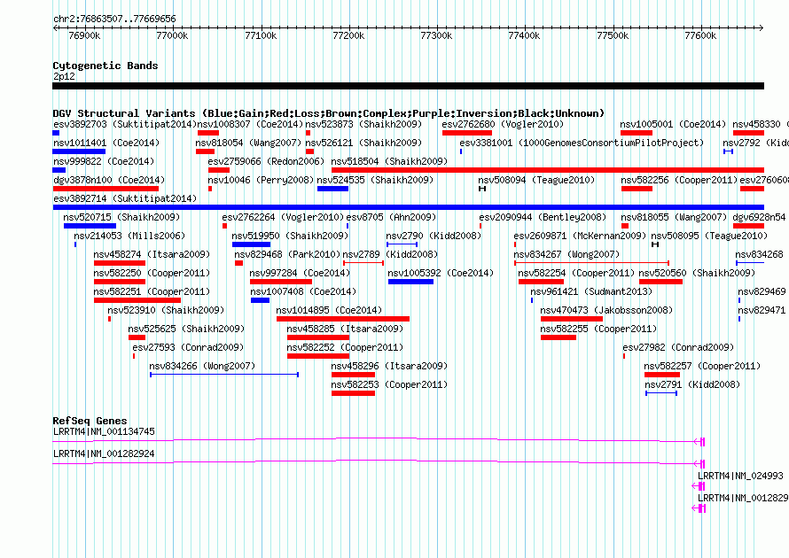The height and width of the screenshot is (558, 789).
Task: Open nsv582254 (Cooper2011) variant
Action: pos(576,273)
